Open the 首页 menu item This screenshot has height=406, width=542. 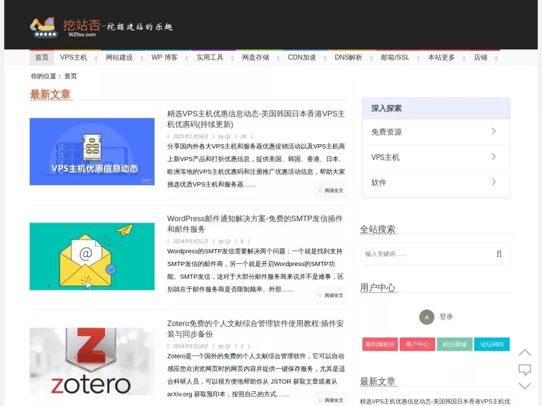click(x=42, y=58)
